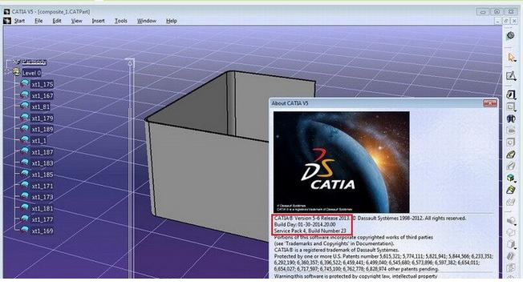Select tree item xt1_179
The width and height of the screenshot is (523, 289).
(x=43, y=118)
